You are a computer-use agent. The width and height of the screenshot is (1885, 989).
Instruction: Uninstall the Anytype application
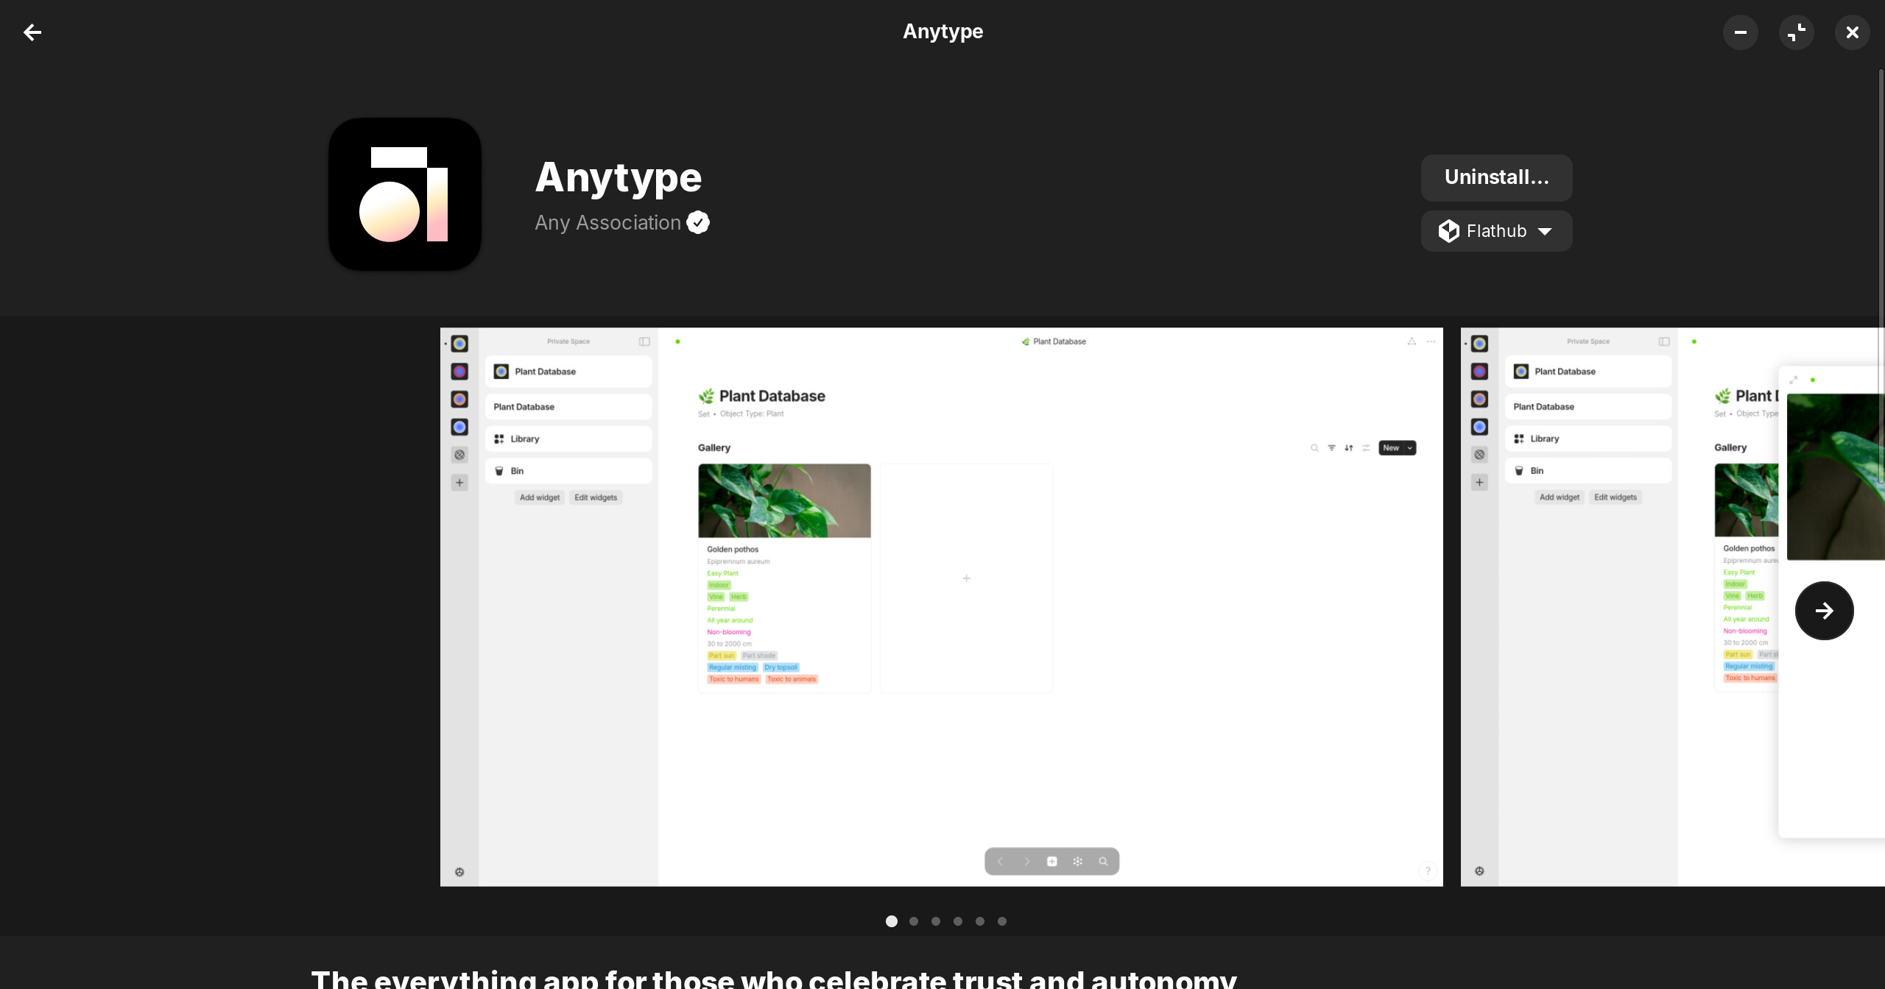(x=1496, y=177)
